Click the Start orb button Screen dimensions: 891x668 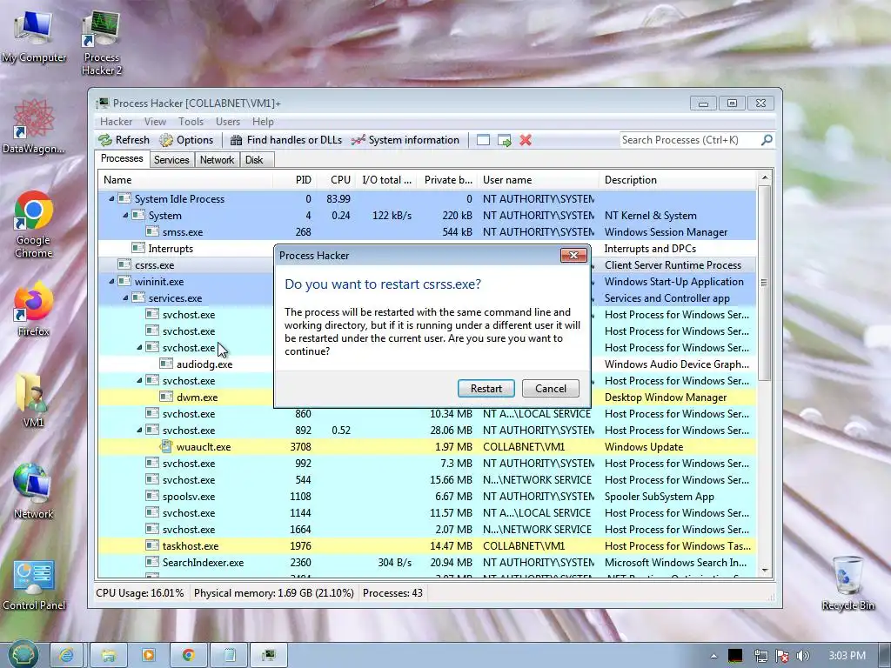coord(23,655)
